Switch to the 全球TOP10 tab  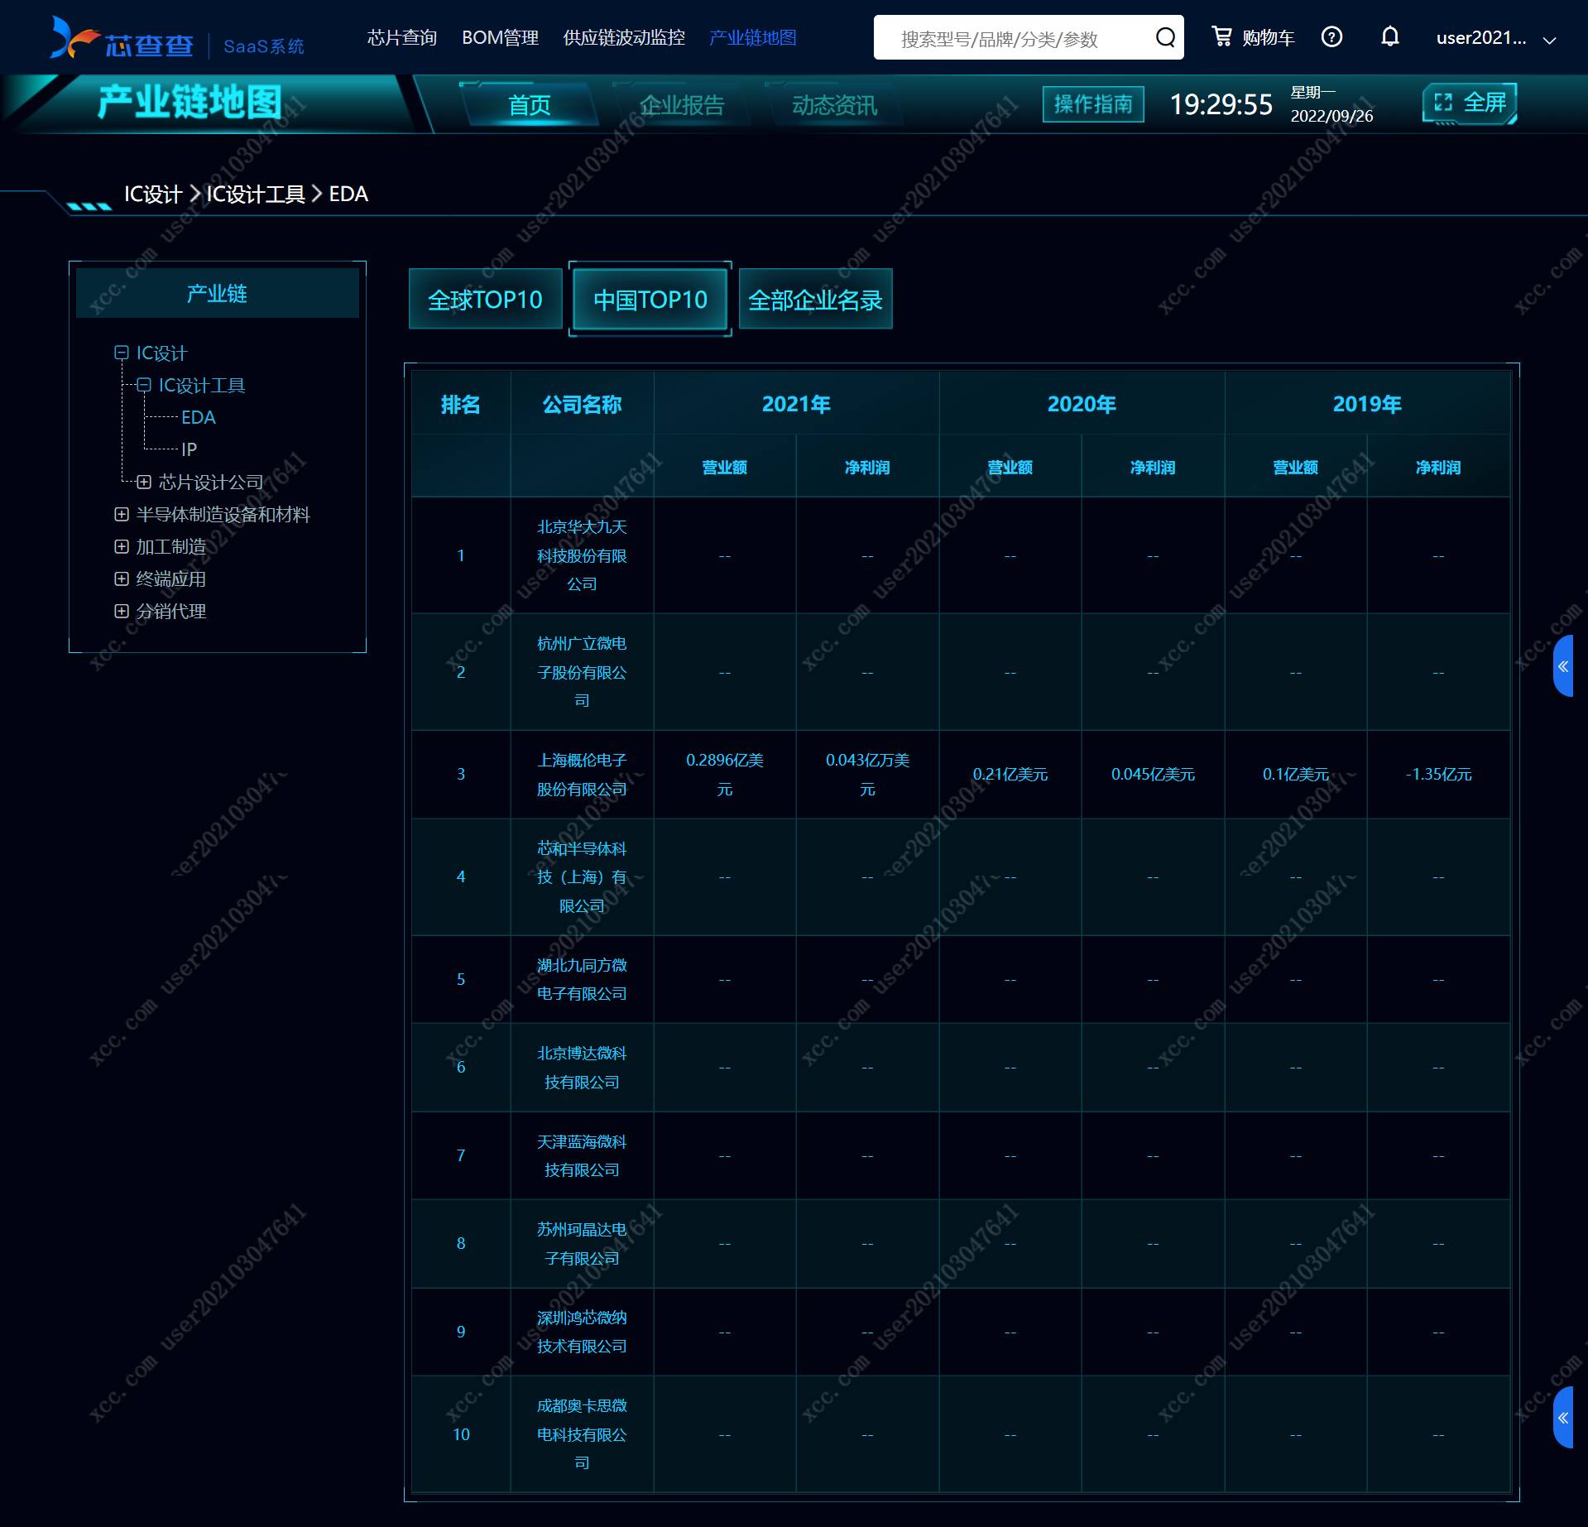tap(485, 300)
